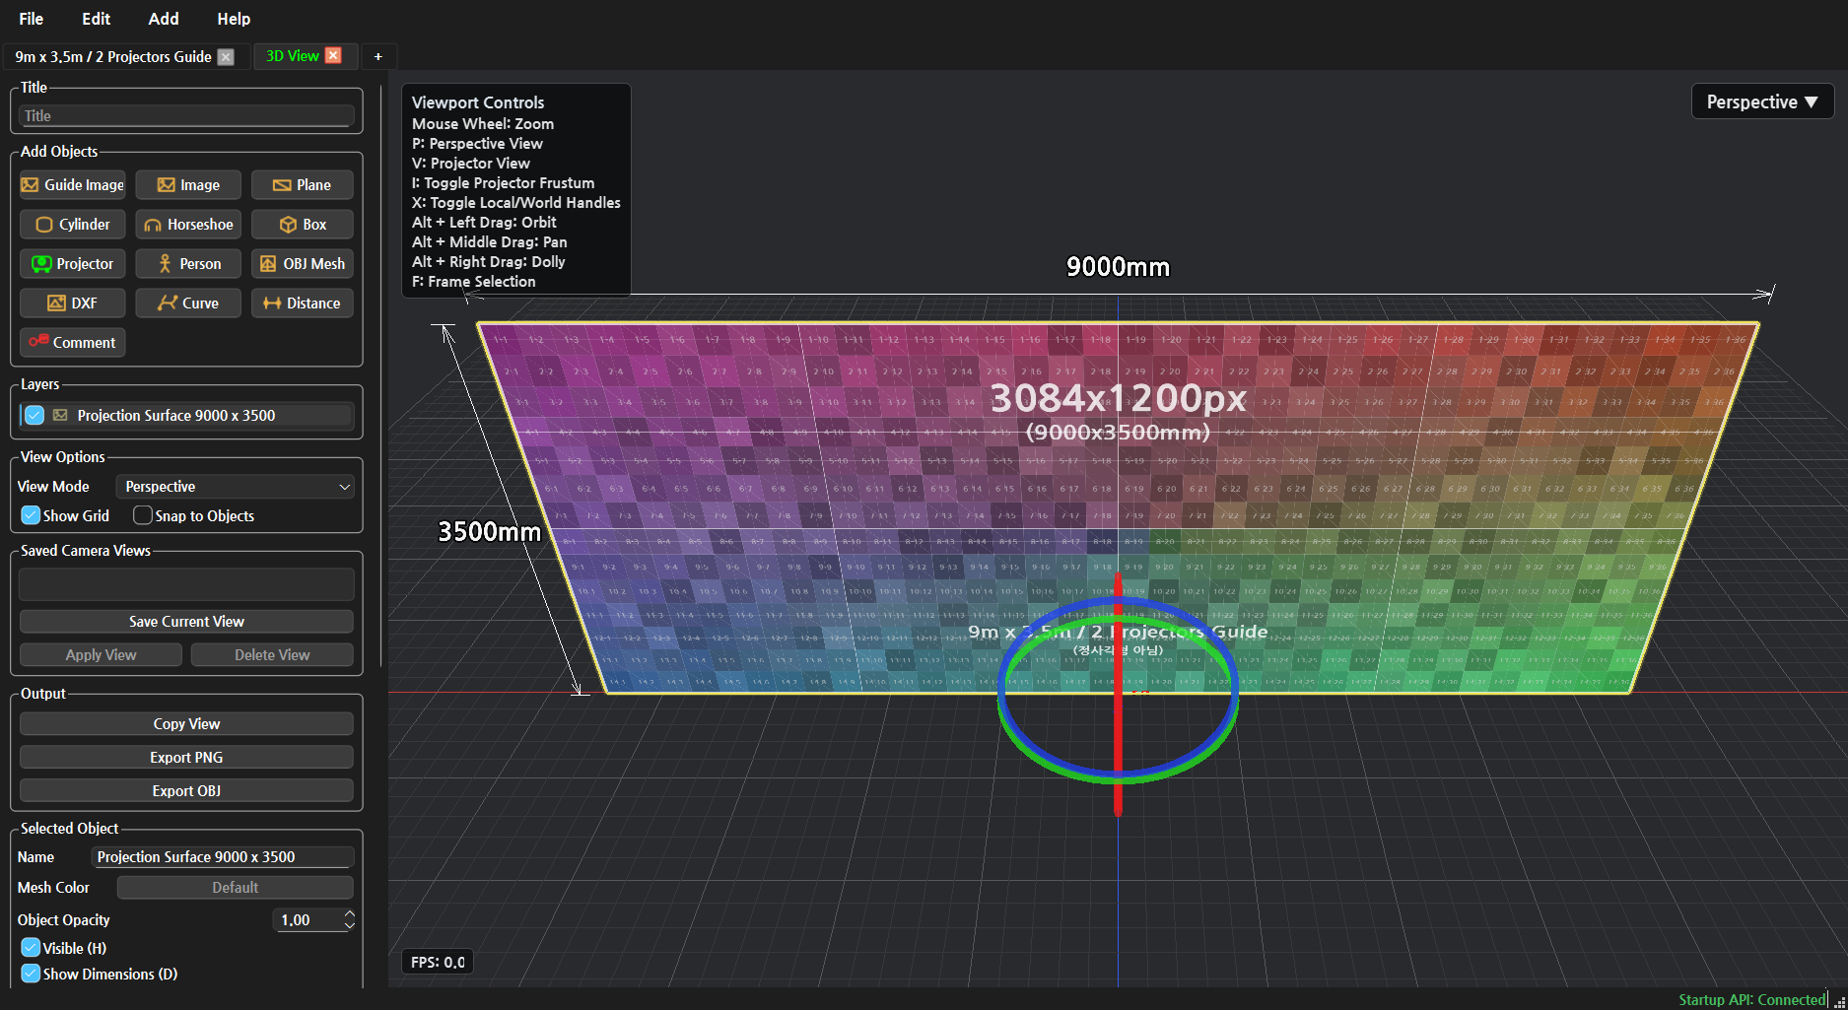Screen dimensions: 1848x1010
Task: Uncheck Visible (H) checkbox
Action: [31, 948]
